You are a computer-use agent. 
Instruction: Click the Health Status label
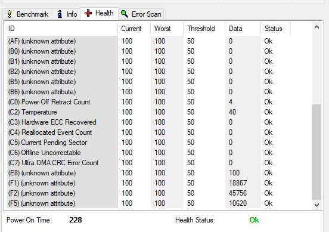point(195,220)
